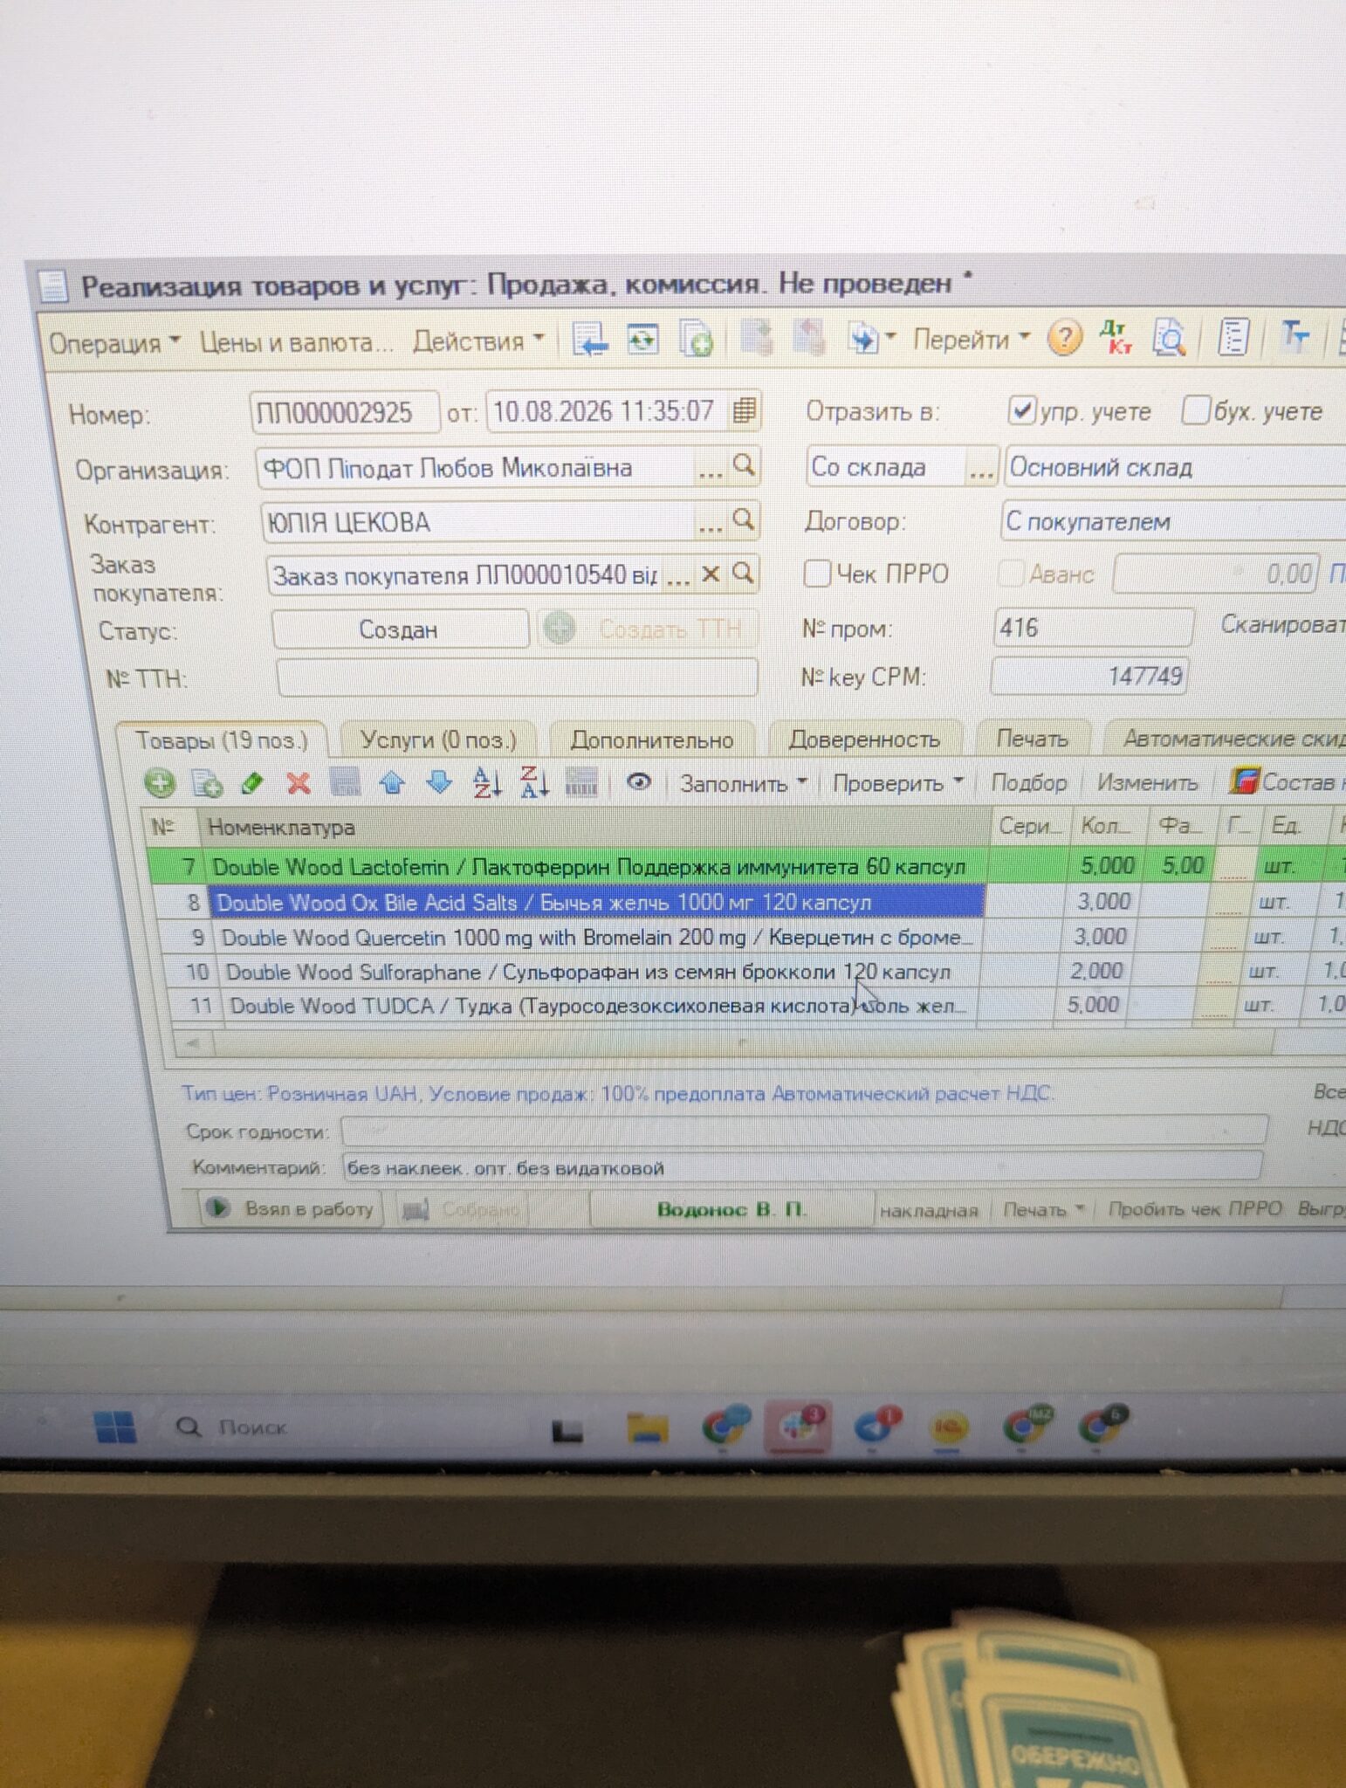This screenshot has width=1346, height=1788.
Task: Switch to the Услуги (0 поз.) tab
Action: (438, 739)
